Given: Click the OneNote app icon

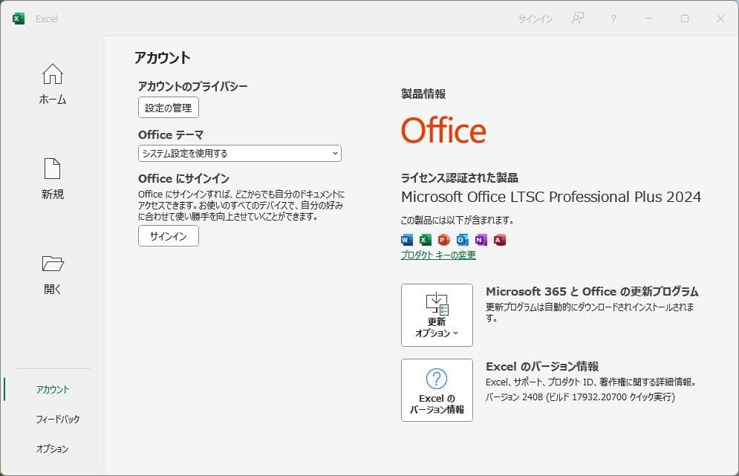Looking at the screenshot, I should (481, 240).
